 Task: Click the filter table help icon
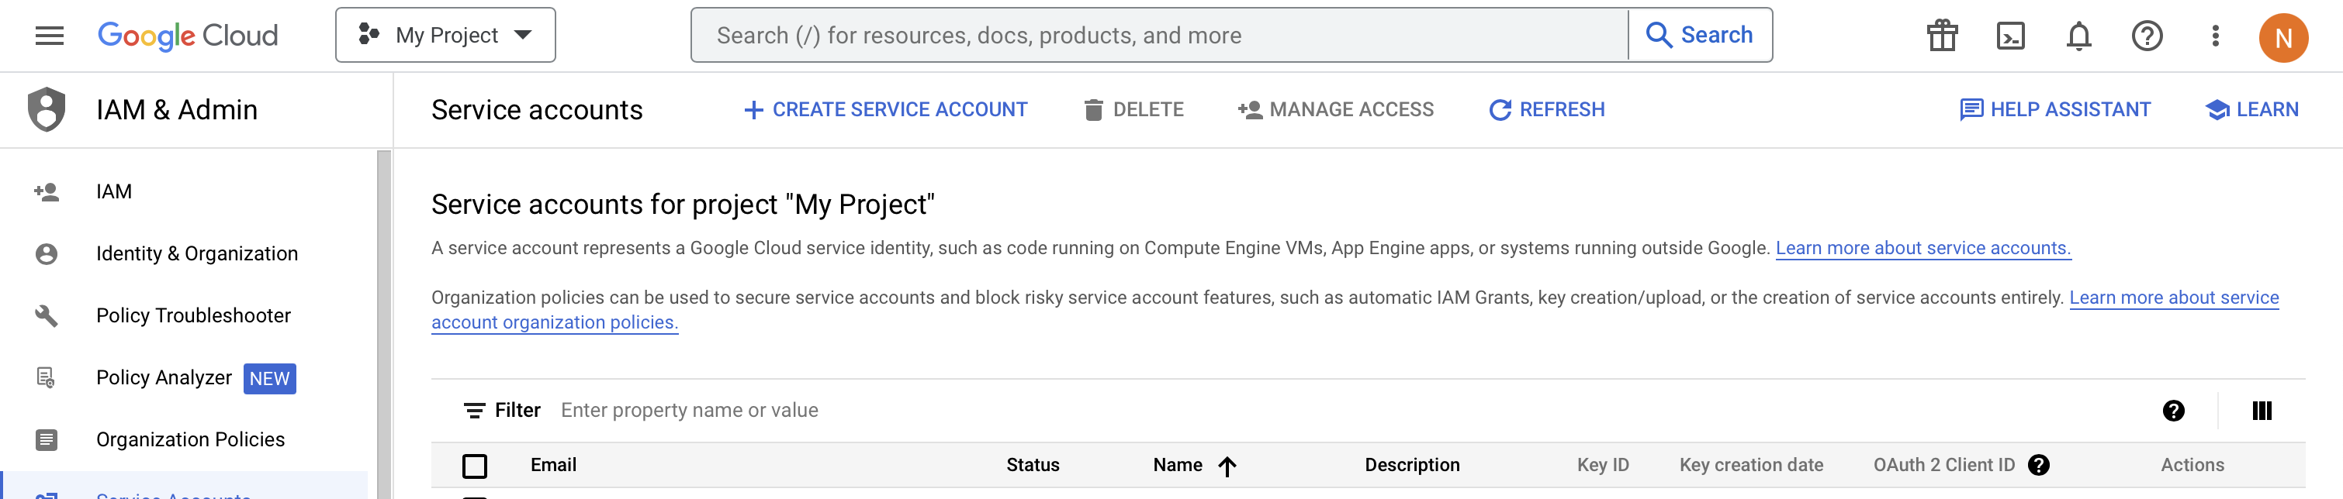click(2173, 411)
